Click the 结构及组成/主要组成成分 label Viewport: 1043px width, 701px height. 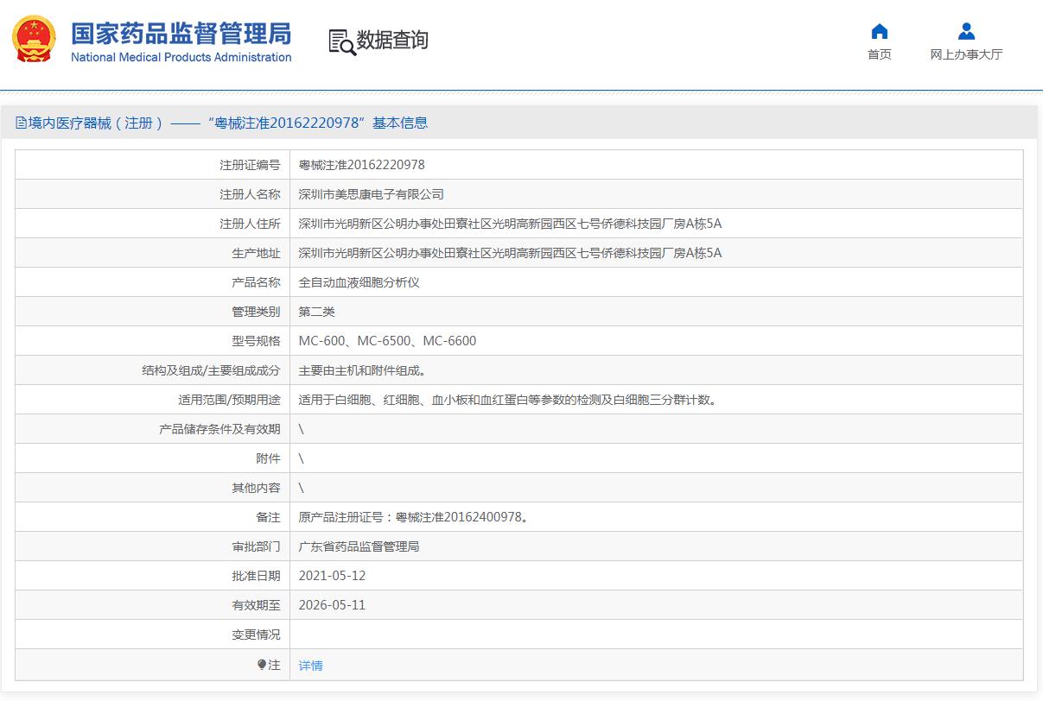(x=212, y=370)
